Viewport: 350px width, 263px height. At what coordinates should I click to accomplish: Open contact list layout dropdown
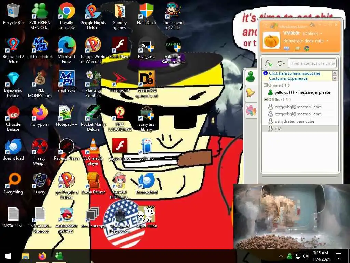[x=281, y=63]
